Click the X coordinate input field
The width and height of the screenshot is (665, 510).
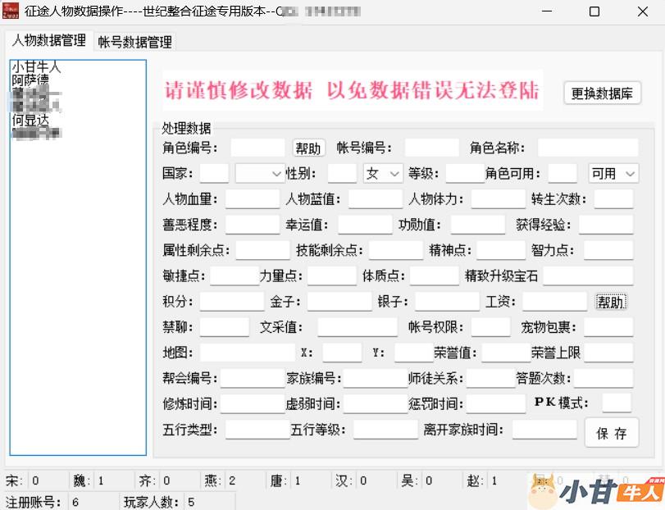point(342,353)
